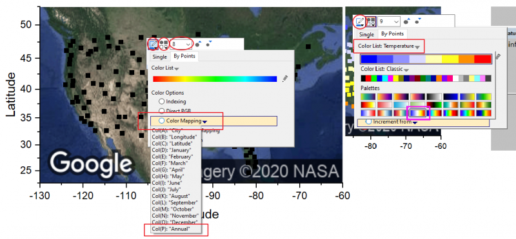Choose the blue-white-red palette in bottom row

pos(368,113)
